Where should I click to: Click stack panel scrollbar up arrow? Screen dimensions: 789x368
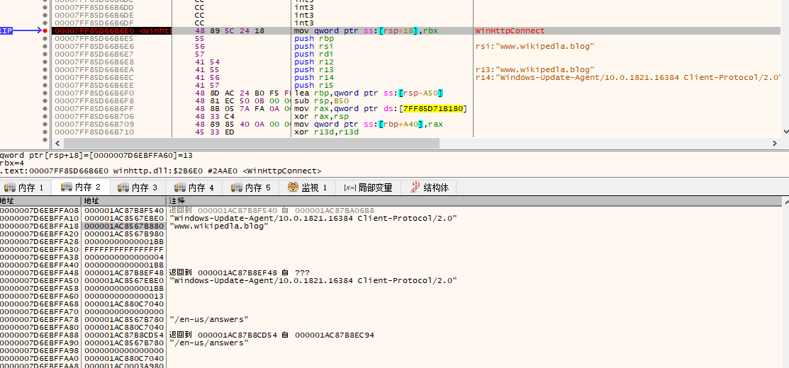pos(785,201)
